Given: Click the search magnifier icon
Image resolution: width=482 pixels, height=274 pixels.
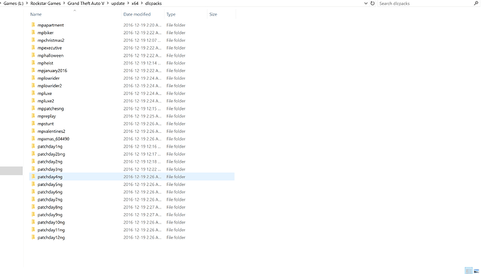Looking at the screenshot, I should pos(476,3).
